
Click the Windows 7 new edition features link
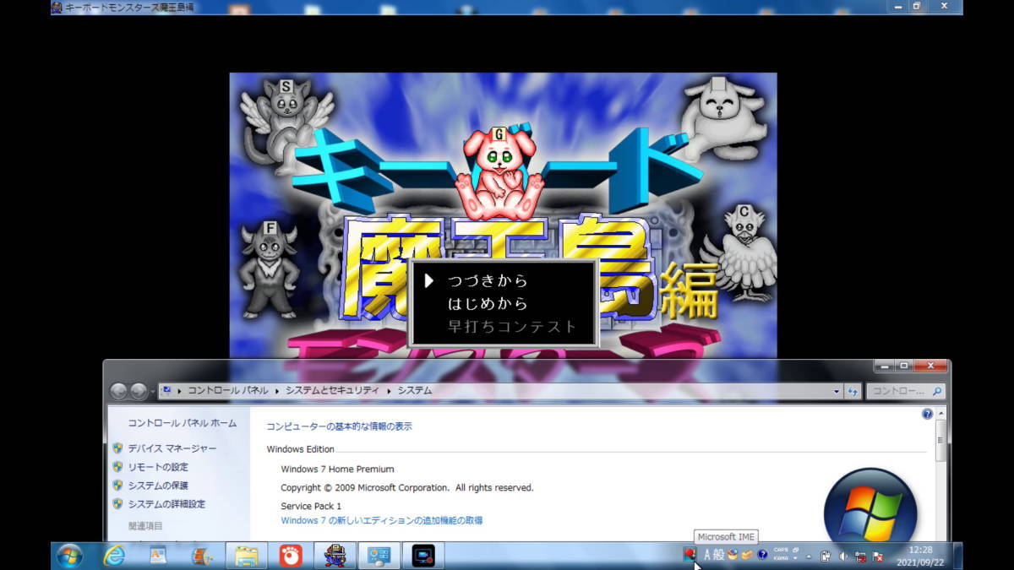382,521
